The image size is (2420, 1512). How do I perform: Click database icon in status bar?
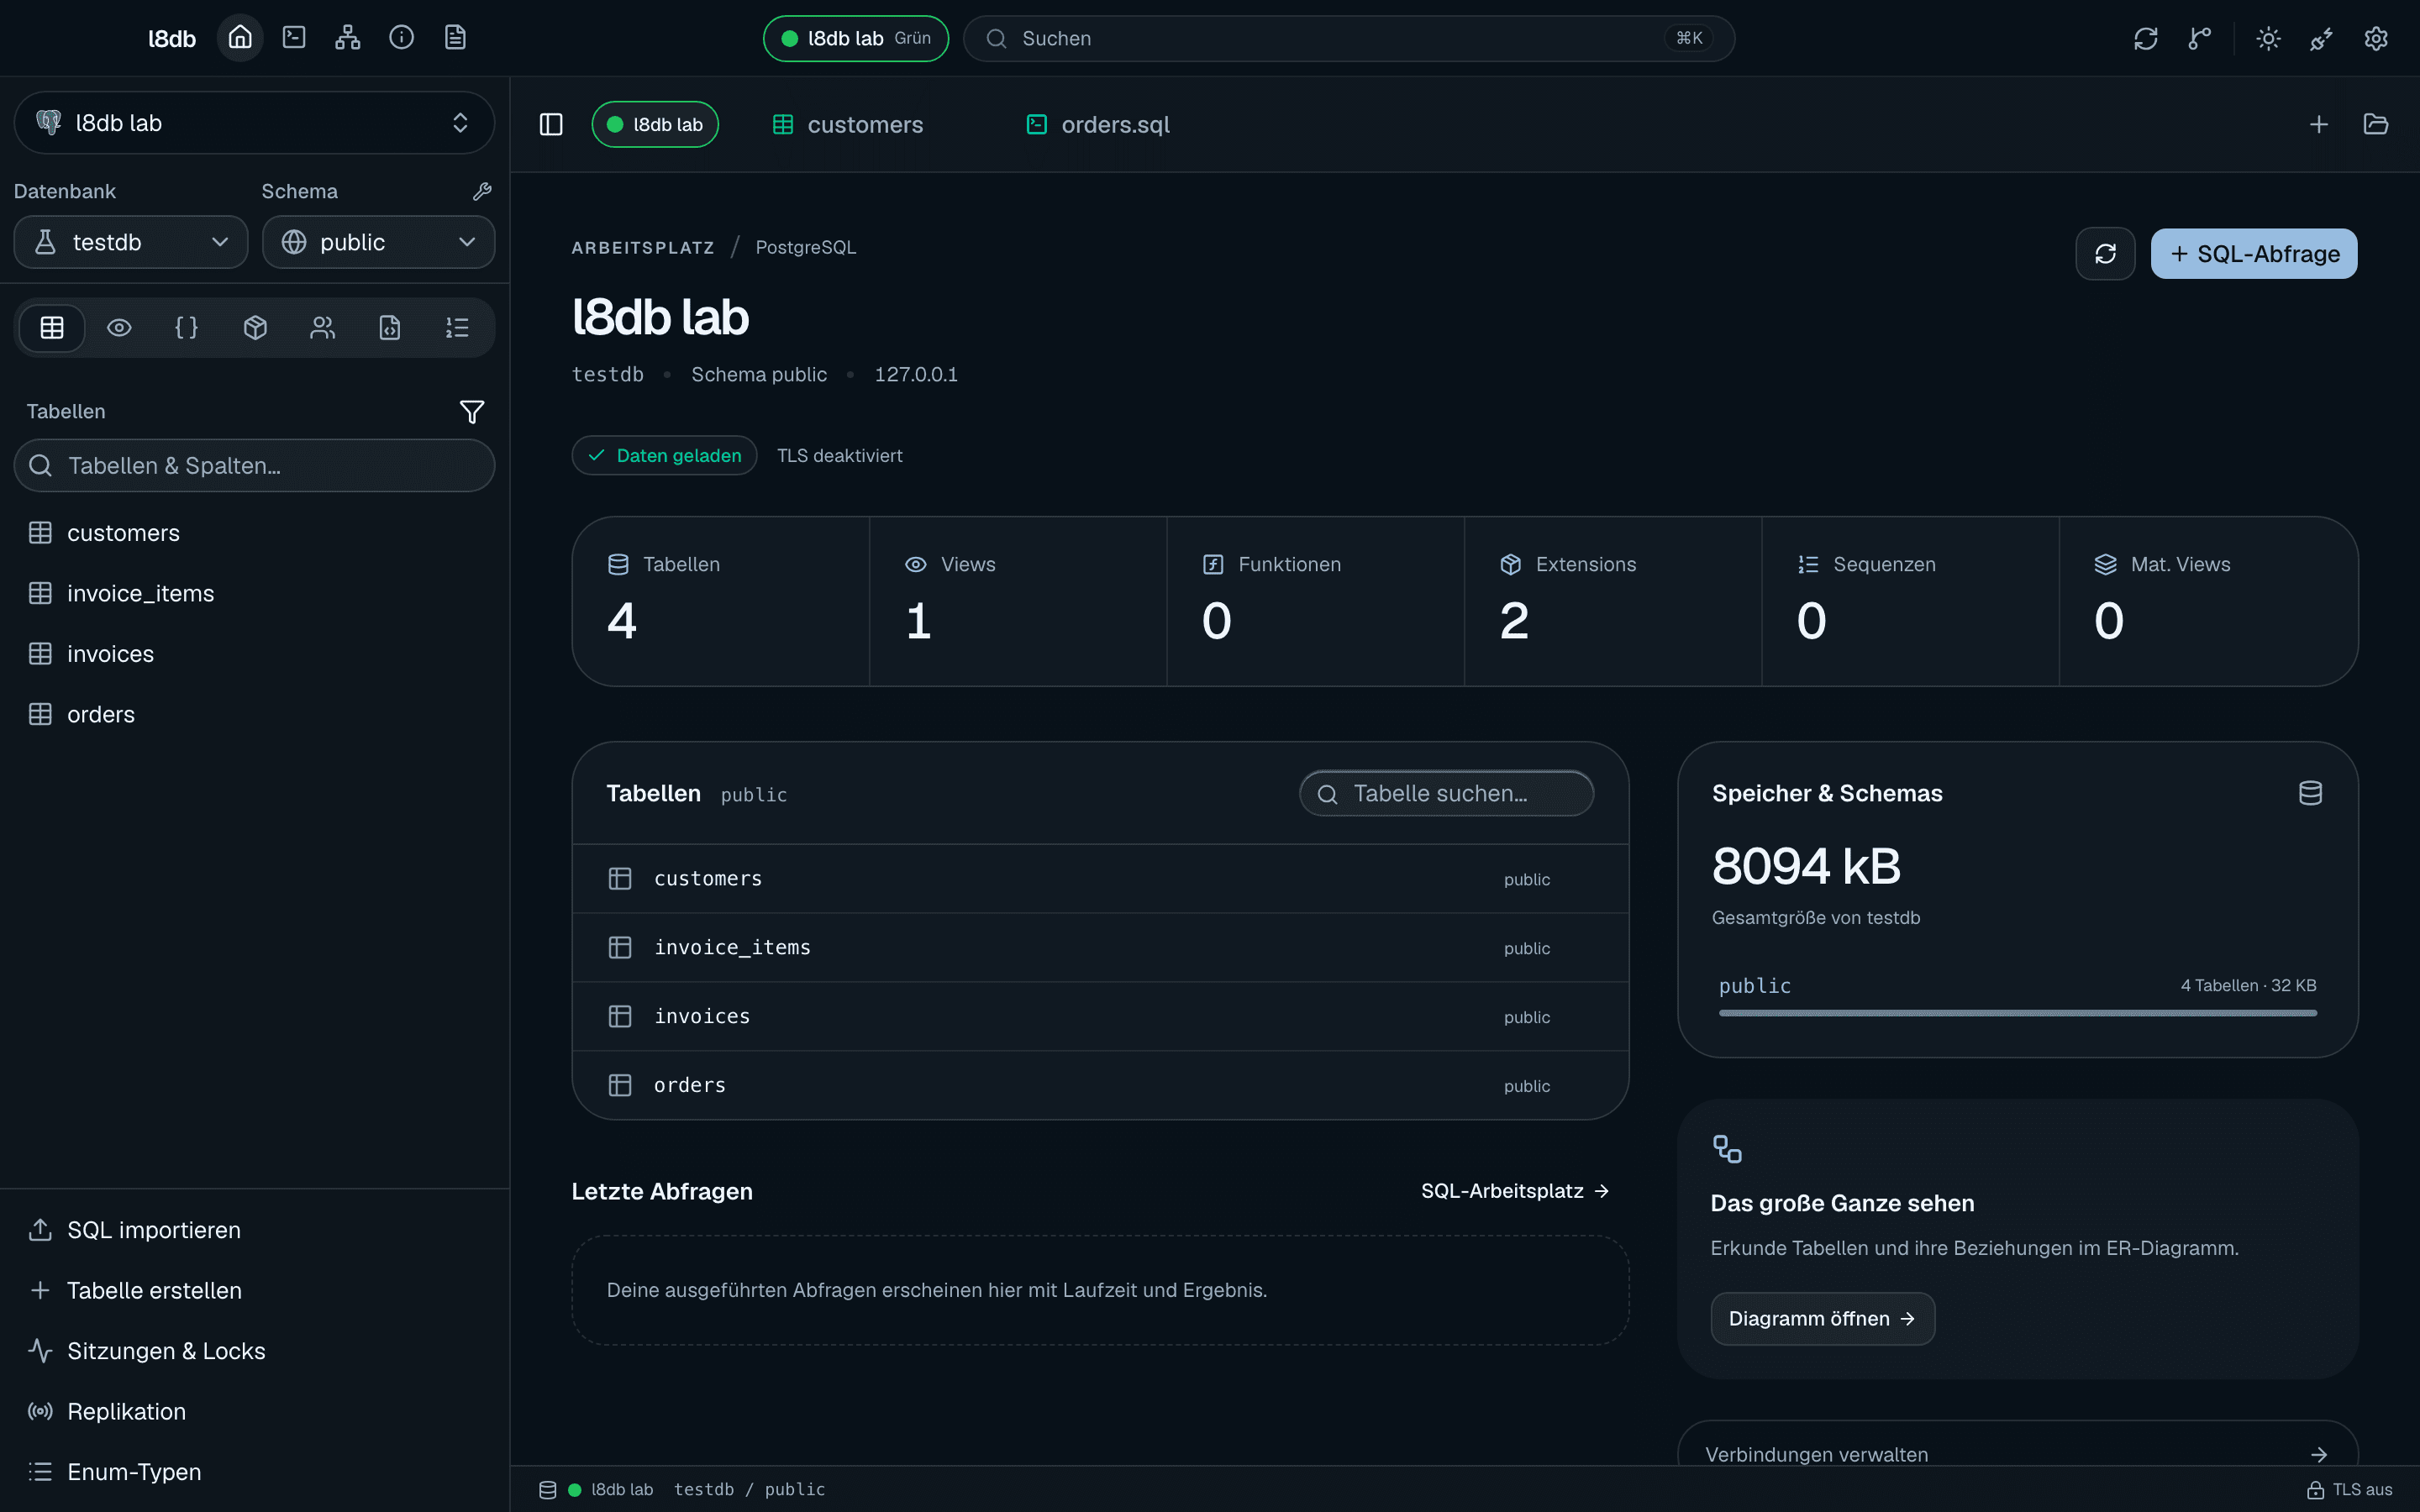click(548, 1490)
